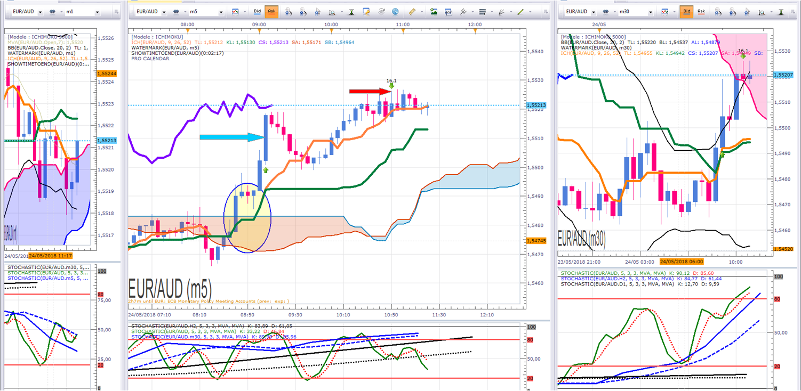Toggle Bid prices on the m5 chart
Viewport: 801px width, 391px height.
click(257, 11)
